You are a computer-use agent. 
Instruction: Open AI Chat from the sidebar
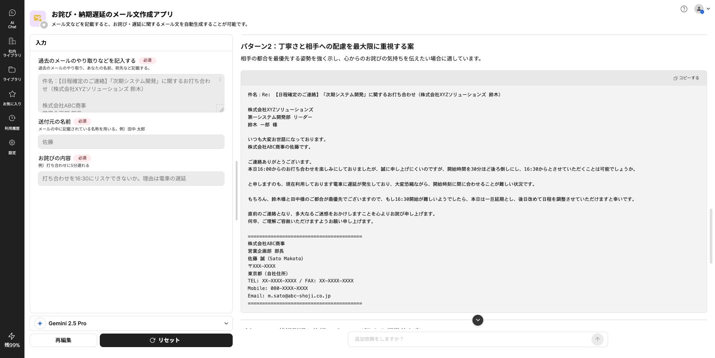point(12,19)
